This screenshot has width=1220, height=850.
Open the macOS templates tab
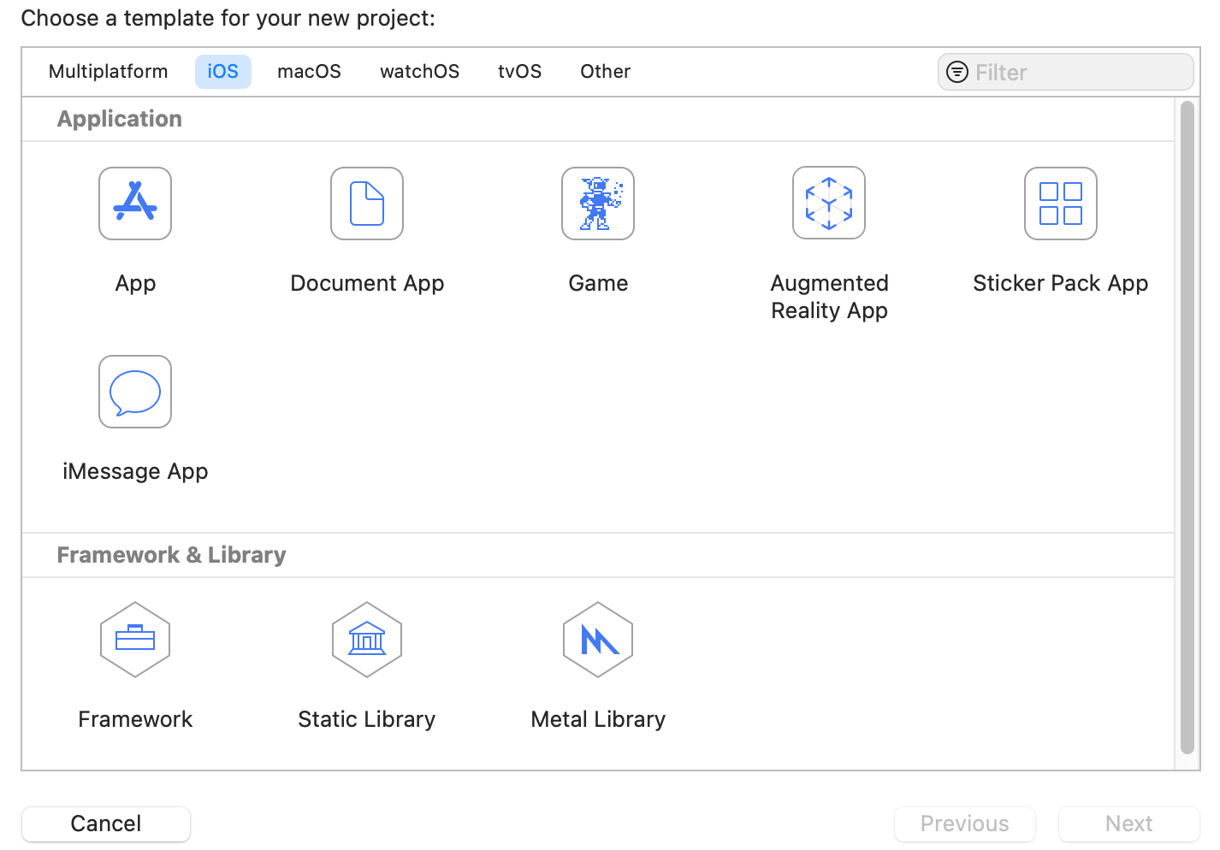pos(309,72)
